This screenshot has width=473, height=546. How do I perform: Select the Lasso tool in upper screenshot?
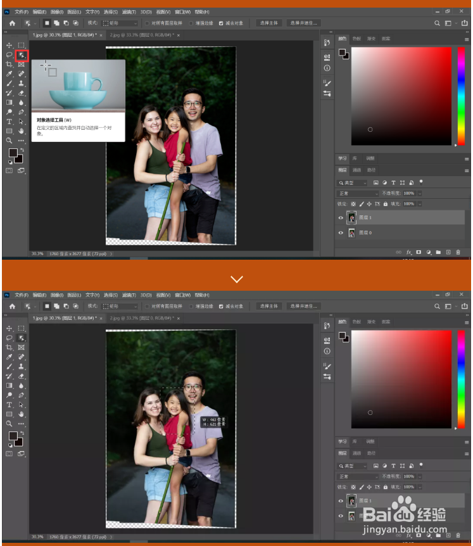pos(9,55)
